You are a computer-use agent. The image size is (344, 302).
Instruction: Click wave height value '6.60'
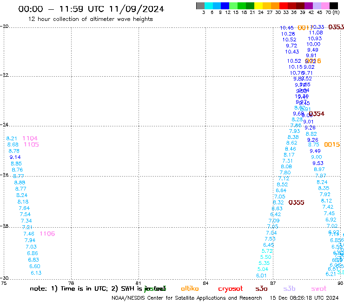[x=35, y=267]
